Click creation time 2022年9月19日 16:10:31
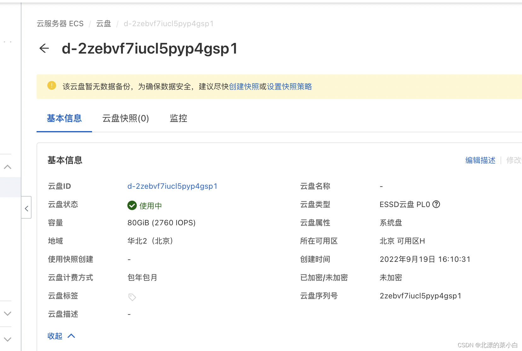 tap(425, 259)
